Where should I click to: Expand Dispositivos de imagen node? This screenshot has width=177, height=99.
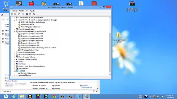[x=15, y=29]
